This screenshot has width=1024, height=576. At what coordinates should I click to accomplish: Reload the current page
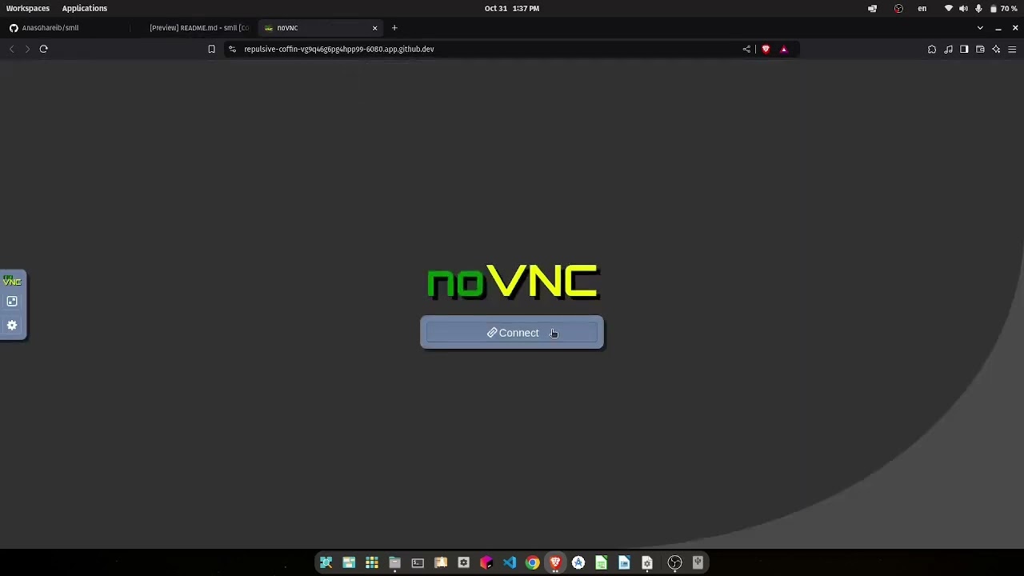(x=44, y=49)
